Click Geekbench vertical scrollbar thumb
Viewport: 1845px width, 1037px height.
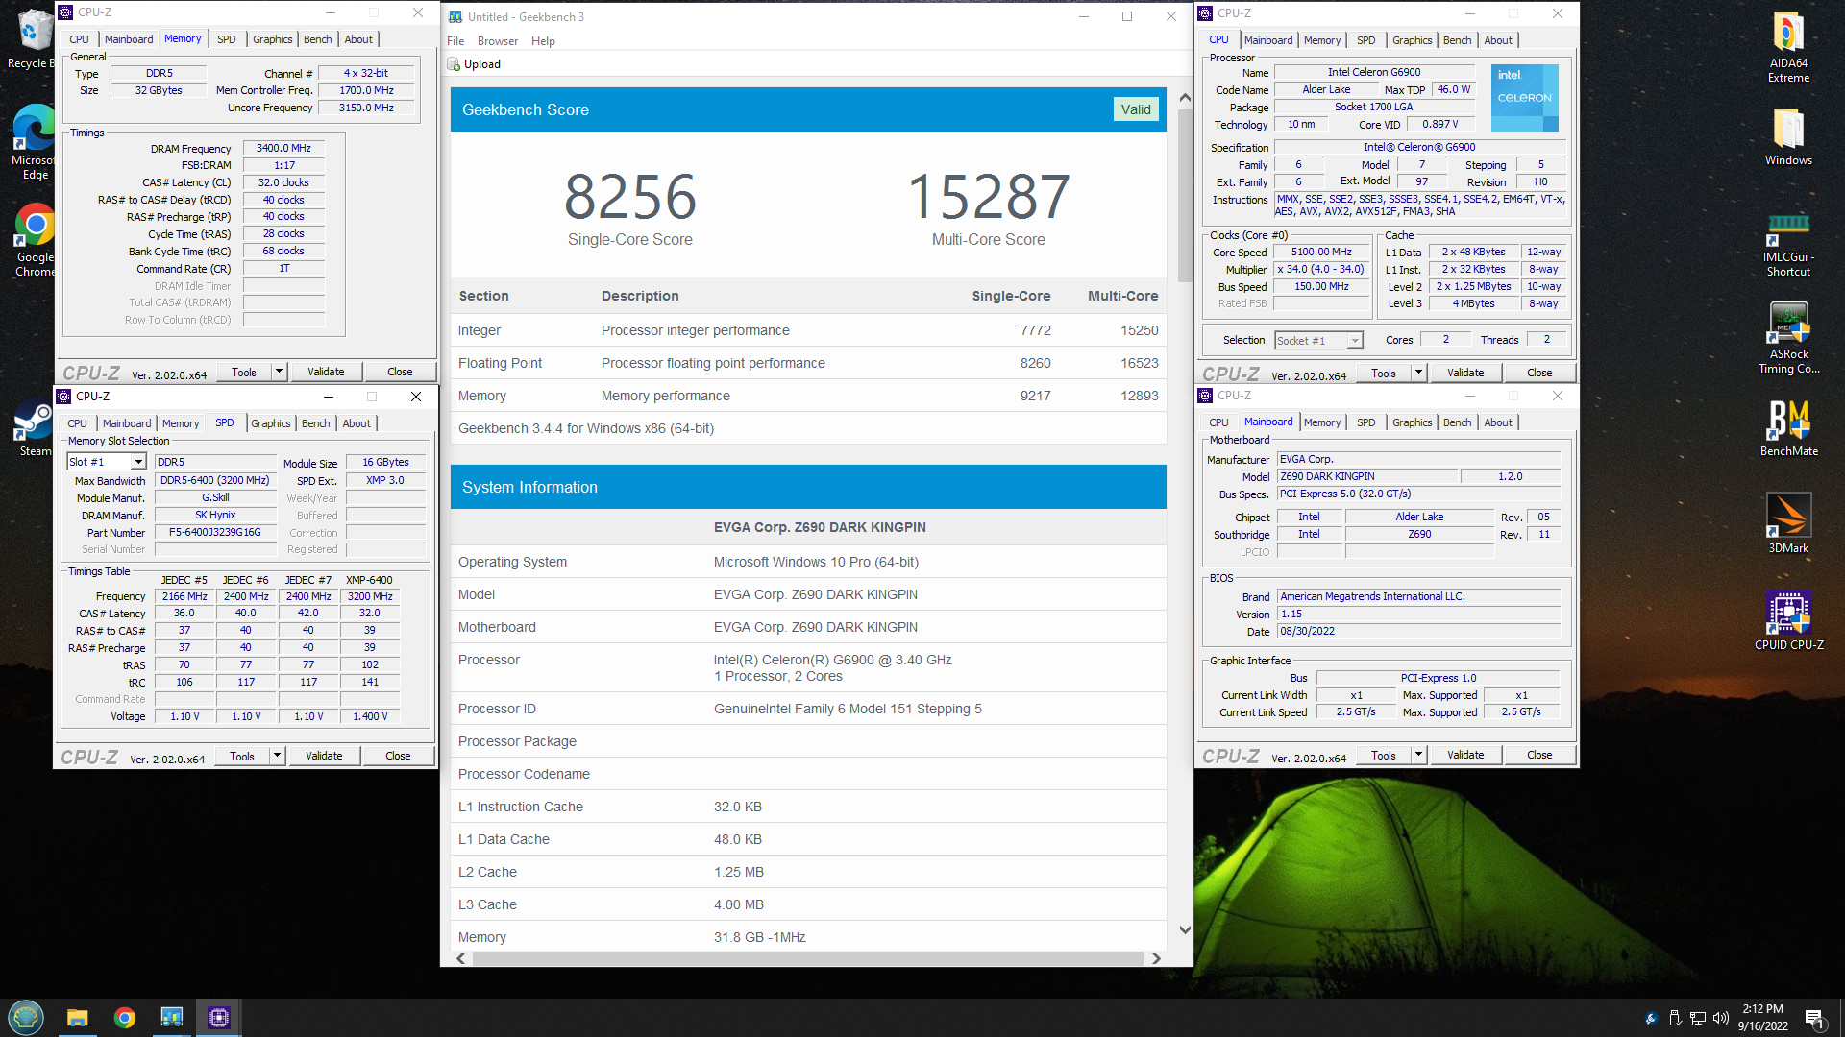pyautogui.click(x=1185, y=196)
